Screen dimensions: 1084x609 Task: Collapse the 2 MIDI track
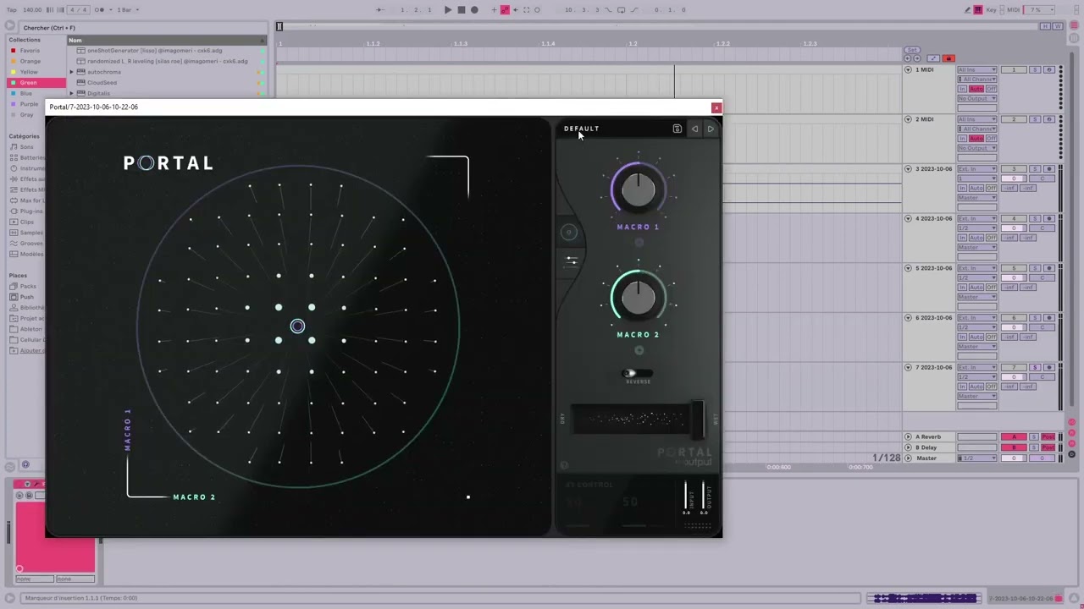click(908, 119)
